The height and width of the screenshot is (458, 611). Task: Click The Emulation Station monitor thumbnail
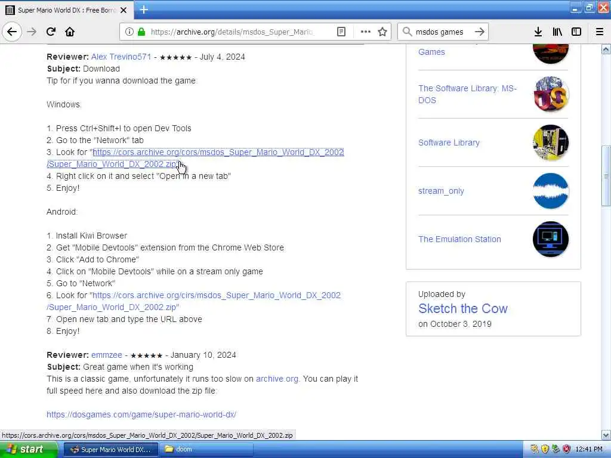551,239
